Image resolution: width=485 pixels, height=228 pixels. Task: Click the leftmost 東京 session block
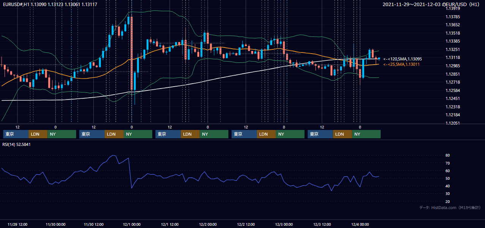click(x=16, y=134)
